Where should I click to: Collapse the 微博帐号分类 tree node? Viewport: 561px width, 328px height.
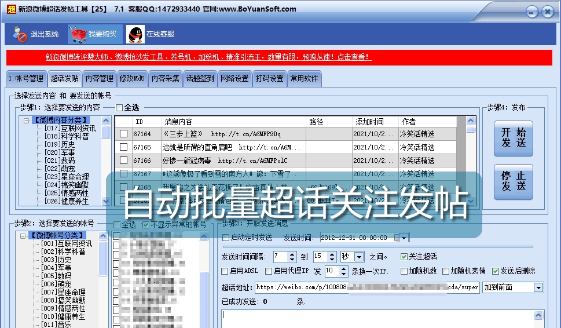pos(23,236)
